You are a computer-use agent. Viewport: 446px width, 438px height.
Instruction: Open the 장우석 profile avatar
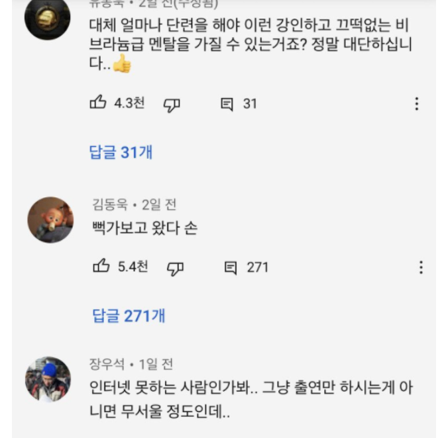[x=48, y=380]
